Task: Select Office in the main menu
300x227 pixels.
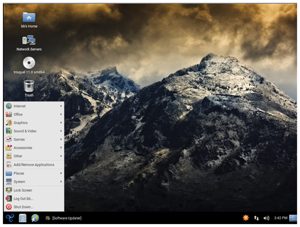Action: coord(34,114)
